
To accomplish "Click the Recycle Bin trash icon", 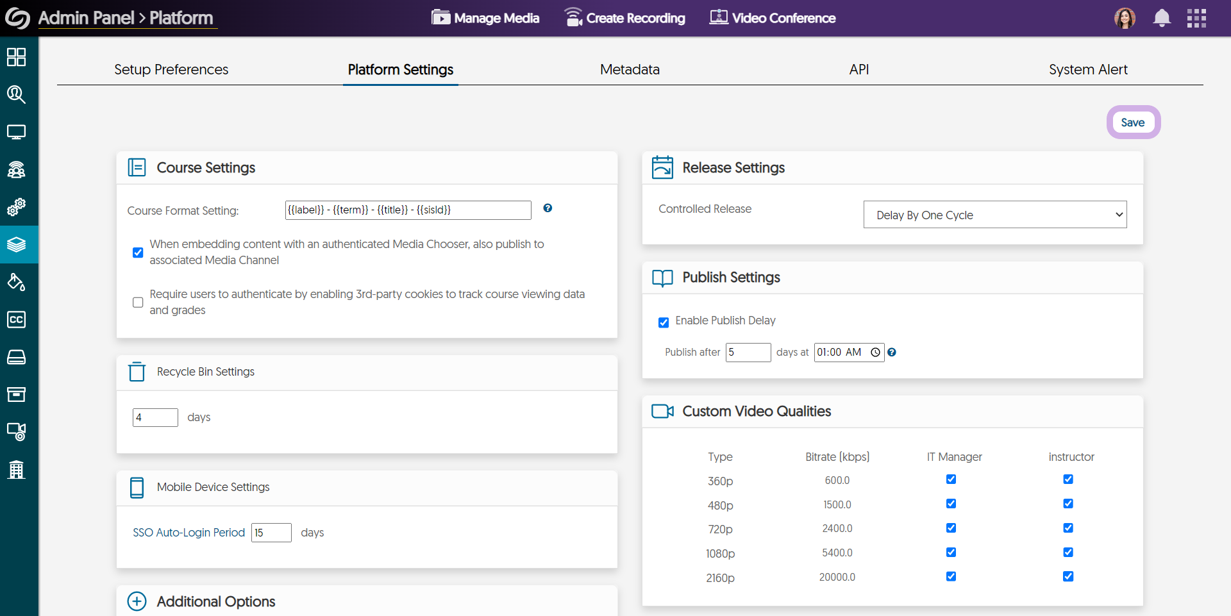I will pyautogui.click(x=137, y=372).
